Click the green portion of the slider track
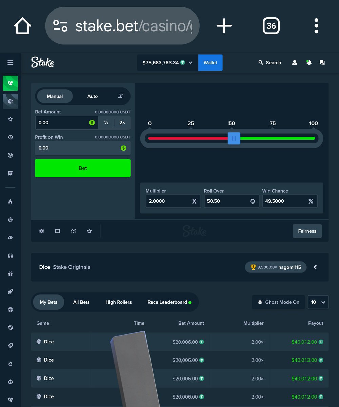This screenshot has height=407, width=339. (278, 138)
